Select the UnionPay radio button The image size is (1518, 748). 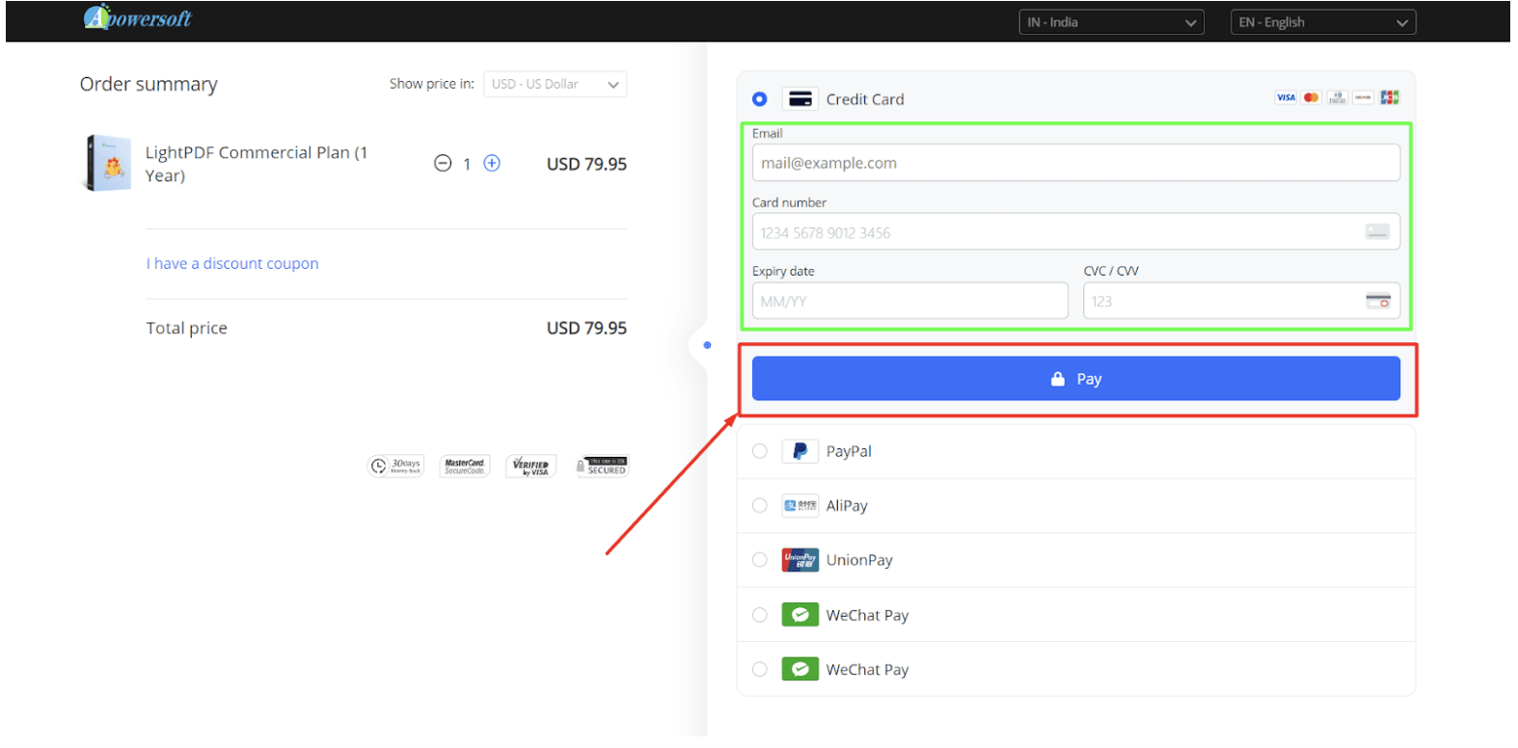pyautogui.click(x=760, y=560)
